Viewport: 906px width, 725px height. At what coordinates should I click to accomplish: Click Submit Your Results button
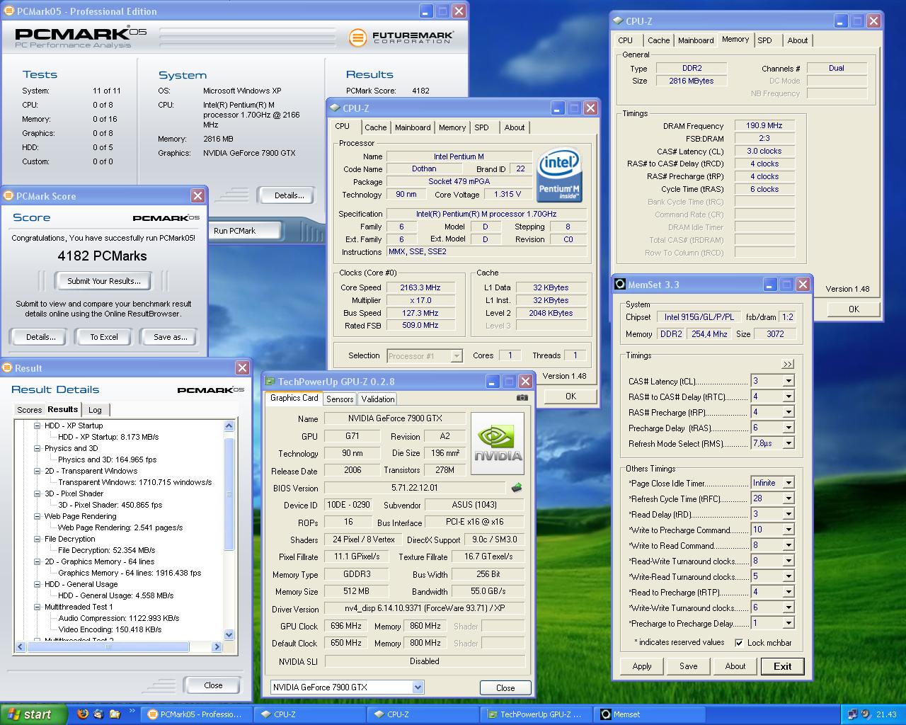point(104,281)
